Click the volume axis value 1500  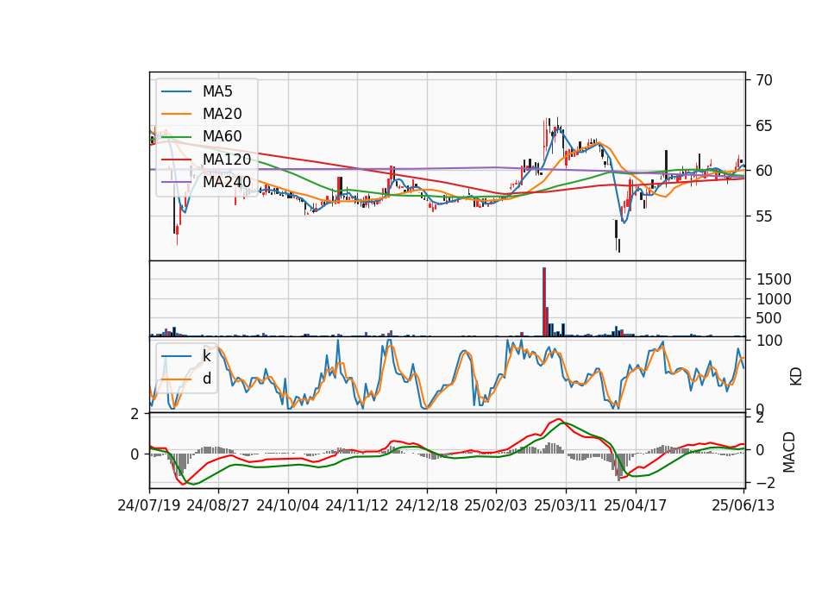[x=775, y=279]
